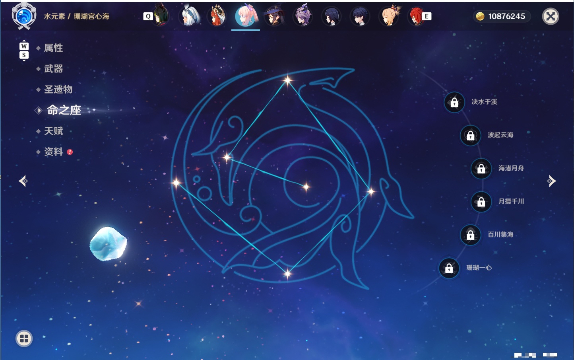Click the Mora balance 10876245
This screenshot has height=360, width=574.
507,16
